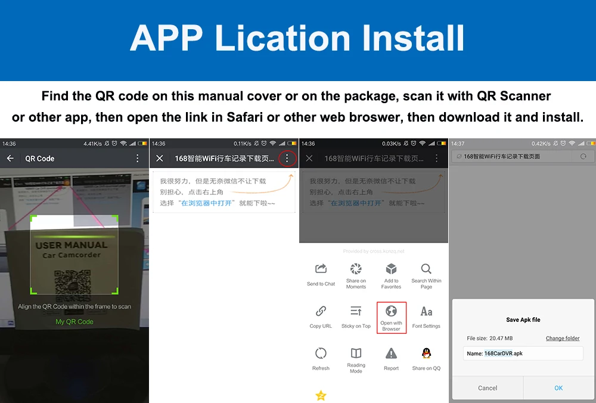Image resolution: width=596 pixels, height=403 pixels.
Task: Choose Share on QQ
Action: tap(426, 359)
